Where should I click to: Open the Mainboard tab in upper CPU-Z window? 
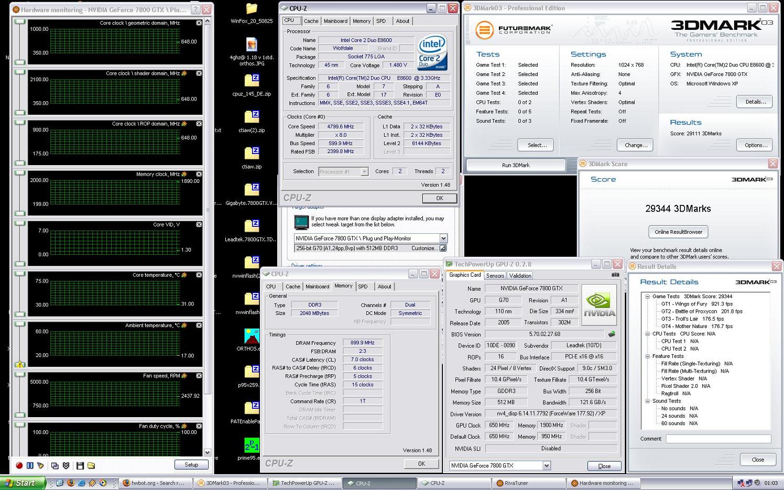pos(335,21)
